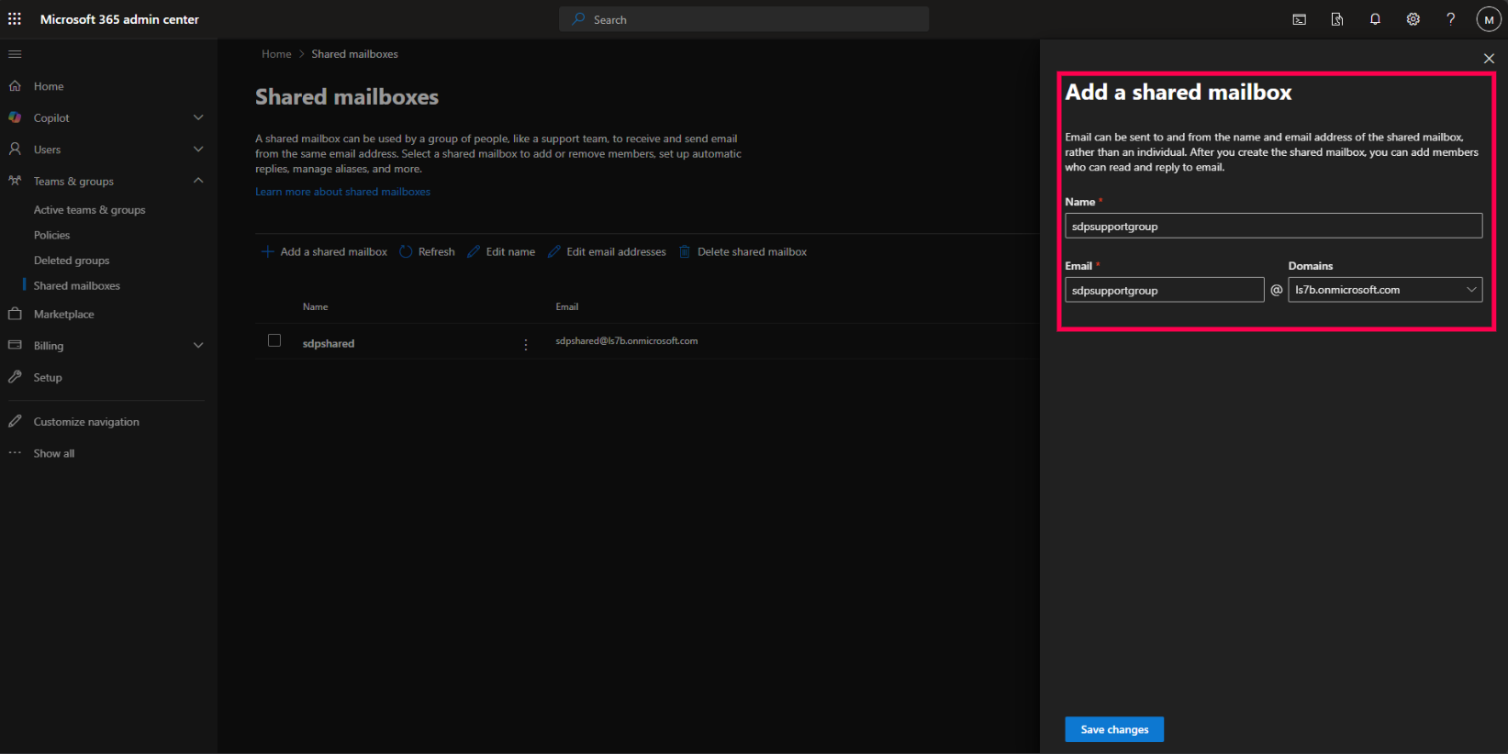Screen dimensions: 1508x754
Task: Click Microsoft 365 admin center title
Action: click(119, 19)
